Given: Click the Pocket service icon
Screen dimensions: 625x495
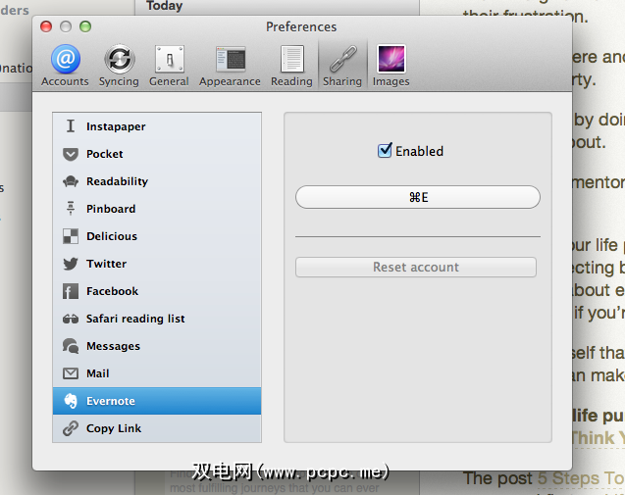Looking at the screenshot, I should tap(71, 154).
